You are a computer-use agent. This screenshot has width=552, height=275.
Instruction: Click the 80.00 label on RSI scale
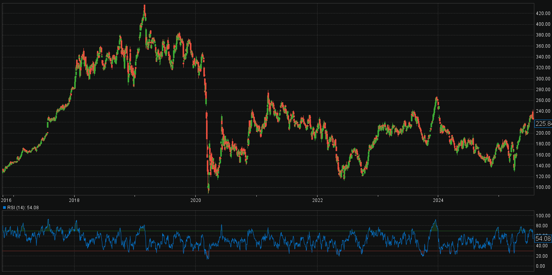[x=542, y=226]
